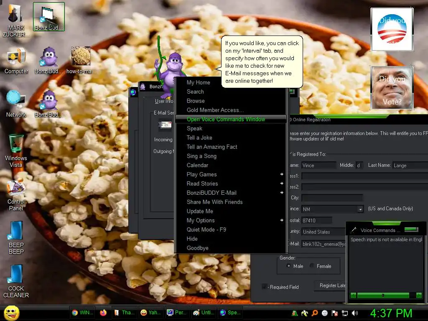This screenshot has width=428, height=321.
Task: Open the Yah... taskbar button
Action: [150, 313]
